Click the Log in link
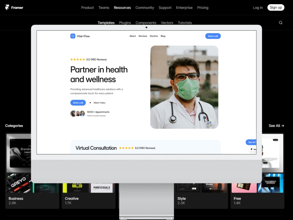 tap(258, 8)
